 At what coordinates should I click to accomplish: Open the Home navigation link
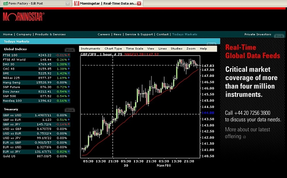8,34
